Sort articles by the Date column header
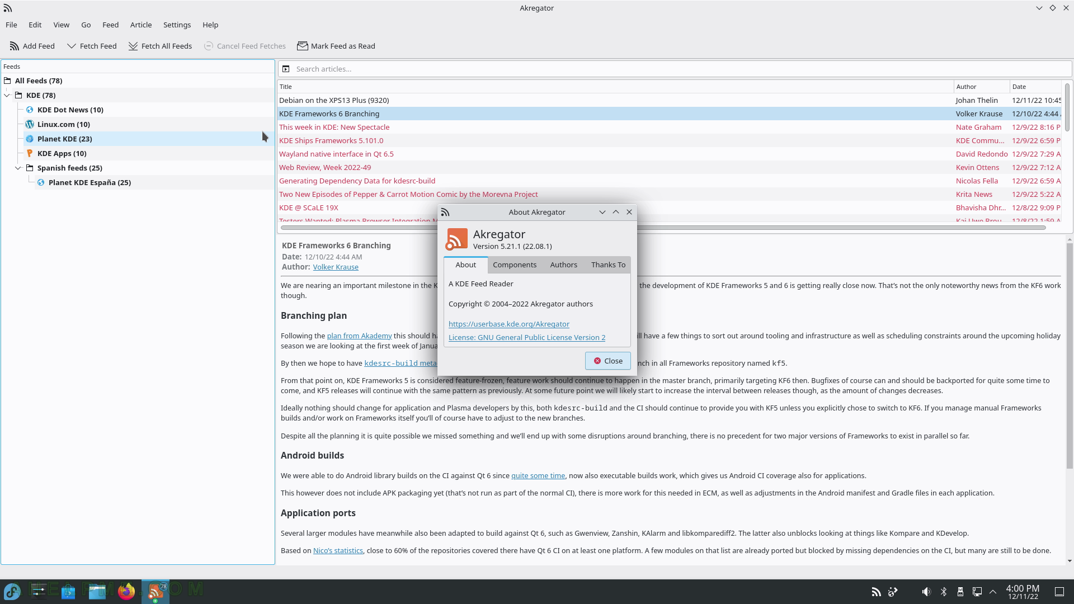The width and height of the screenshot is (1074, 604). pos(1035,87)
